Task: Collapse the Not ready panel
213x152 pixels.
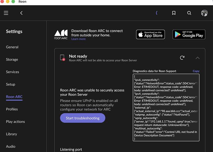Action: tap(198, 58)
